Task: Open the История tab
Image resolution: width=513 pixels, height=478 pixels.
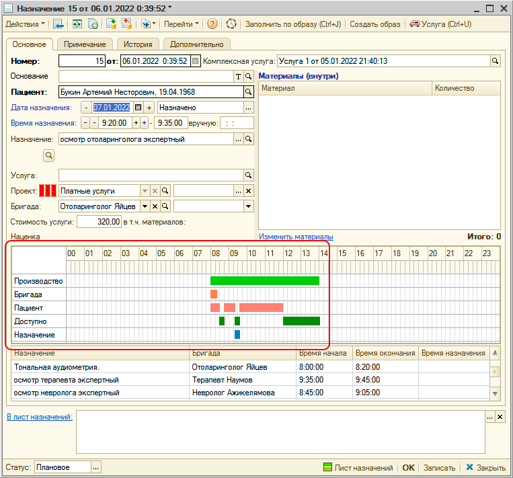Action: pos(137,44)
